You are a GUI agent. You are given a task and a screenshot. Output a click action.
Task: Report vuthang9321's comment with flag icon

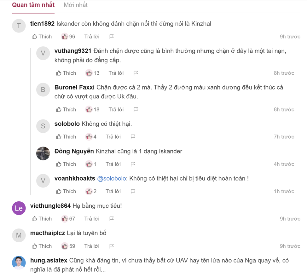tap(136, 73)
